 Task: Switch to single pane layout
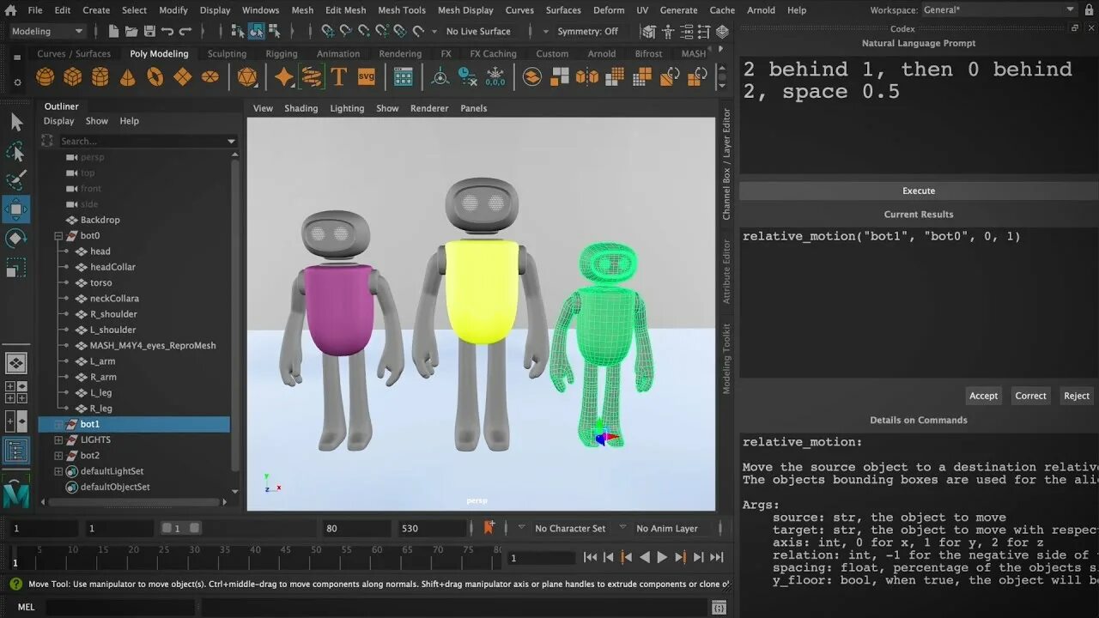pyautogui.click(x=16, y=362)
